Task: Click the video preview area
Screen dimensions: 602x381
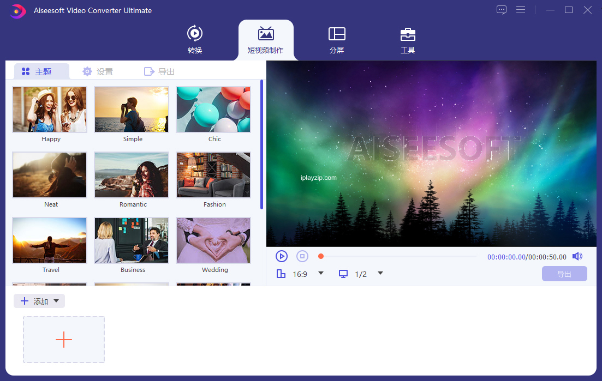Action: (431, 154)
